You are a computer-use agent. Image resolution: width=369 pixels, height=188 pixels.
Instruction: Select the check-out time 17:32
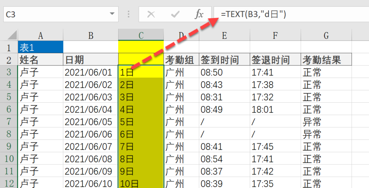point(275,97)
